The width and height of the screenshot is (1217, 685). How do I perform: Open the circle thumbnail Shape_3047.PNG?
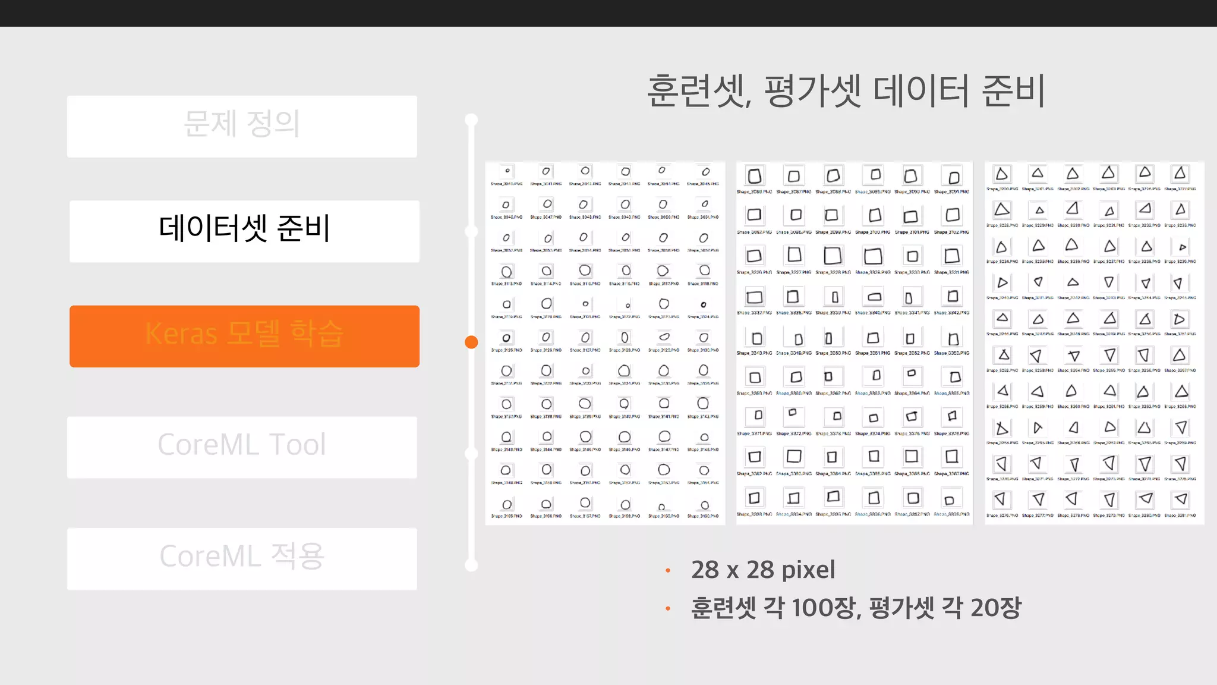[546, 205]
